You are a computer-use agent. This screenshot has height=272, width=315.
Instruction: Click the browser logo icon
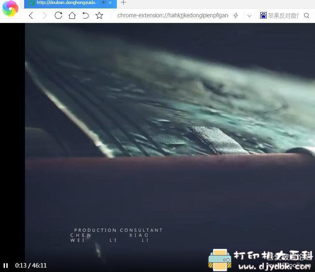coord(10,8)
